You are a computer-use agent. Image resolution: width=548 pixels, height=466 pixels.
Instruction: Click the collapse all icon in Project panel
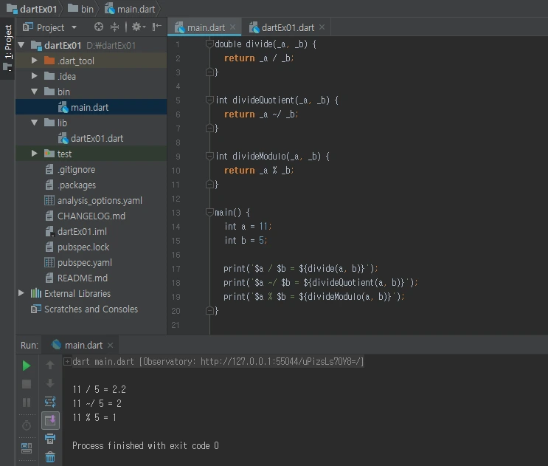[x=114, y=27]
